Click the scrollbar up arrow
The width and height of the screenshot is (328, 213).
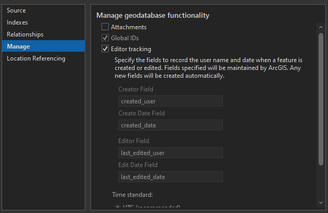321,26
